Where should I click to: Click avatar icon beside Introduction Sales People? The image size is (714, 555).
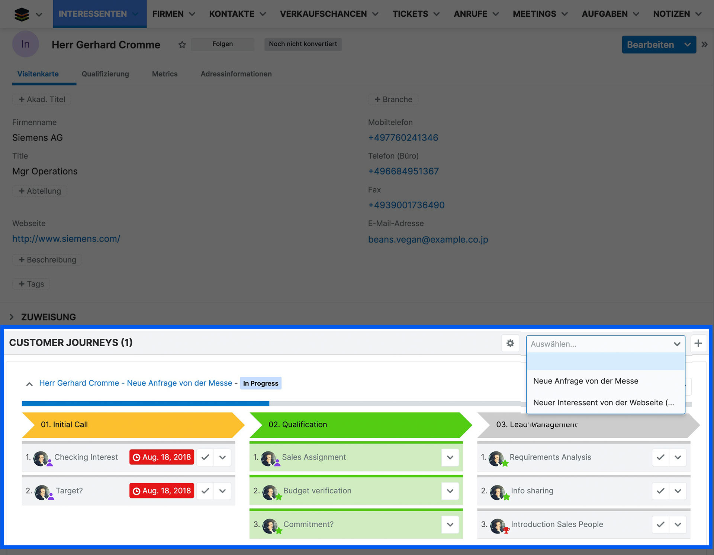tap(498, 525)
